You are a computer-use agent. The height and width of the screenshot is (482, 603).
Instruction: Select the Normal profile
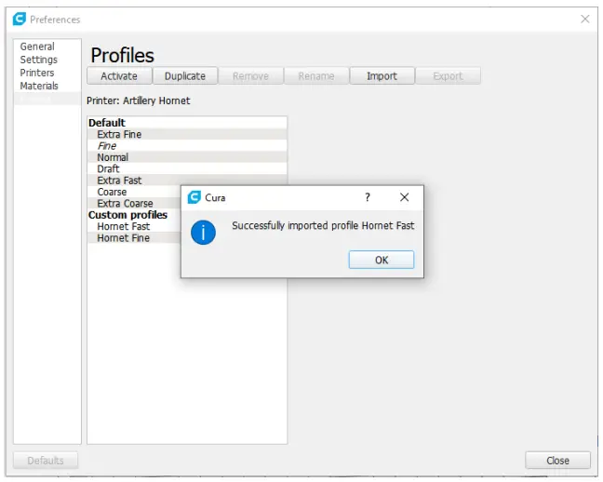tap(113, 157)
